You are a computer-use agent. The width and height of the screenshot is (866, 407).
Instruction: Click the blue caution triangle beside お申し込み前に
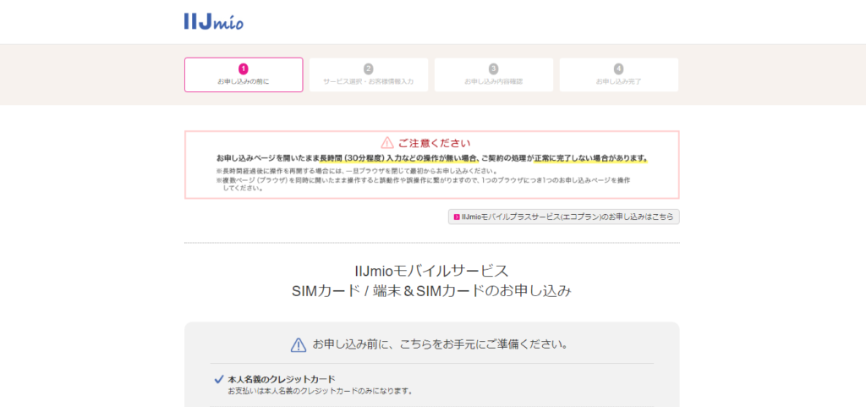299,345
